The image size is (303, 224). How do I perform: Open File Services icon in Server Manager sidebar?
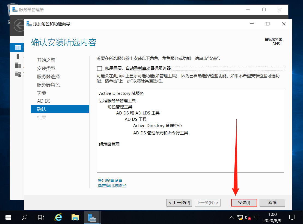18,74
